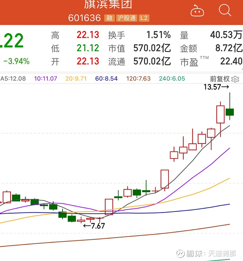Tap 市盈 TTM label
This screenshot has height=261, width=243.
194,61
